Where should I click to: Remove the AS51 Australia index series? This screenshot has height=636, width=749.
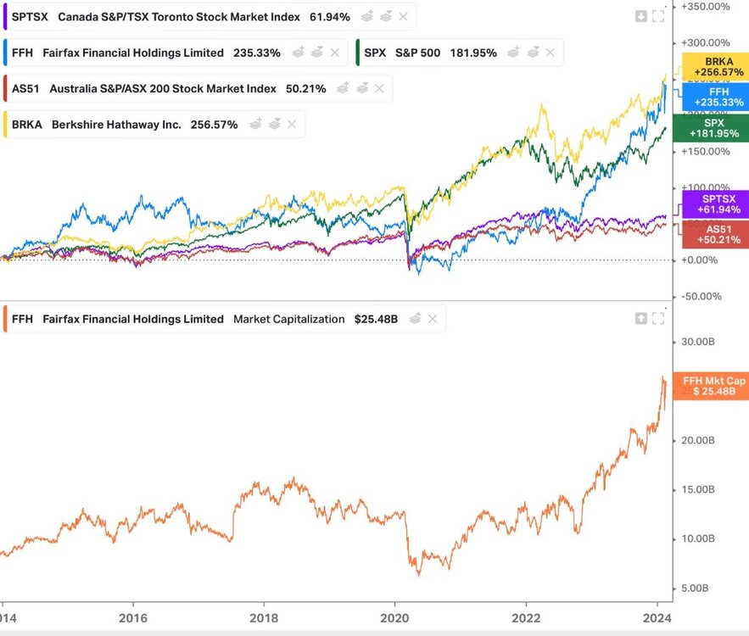[x=379, y=88]
